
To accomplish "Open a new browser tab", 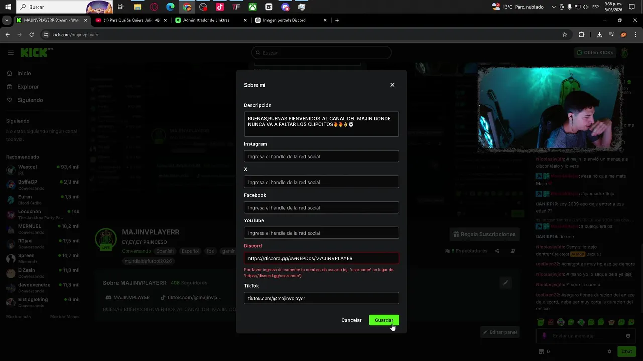I will click(x=337, y=20).
